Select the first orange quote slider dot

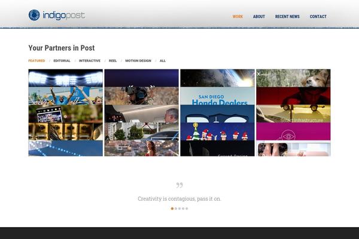point(172,209)
